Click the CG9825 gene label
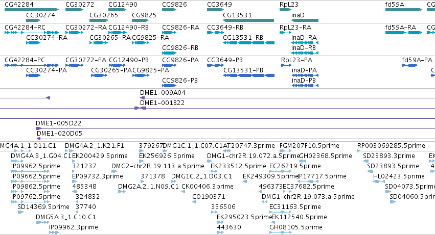 pos(144,15)
